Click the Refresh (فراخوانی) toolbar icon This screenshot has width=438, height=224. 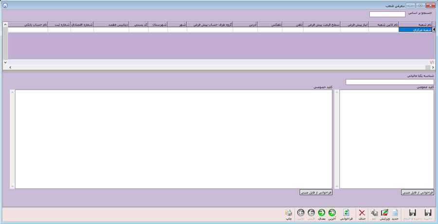click(346, 214)
